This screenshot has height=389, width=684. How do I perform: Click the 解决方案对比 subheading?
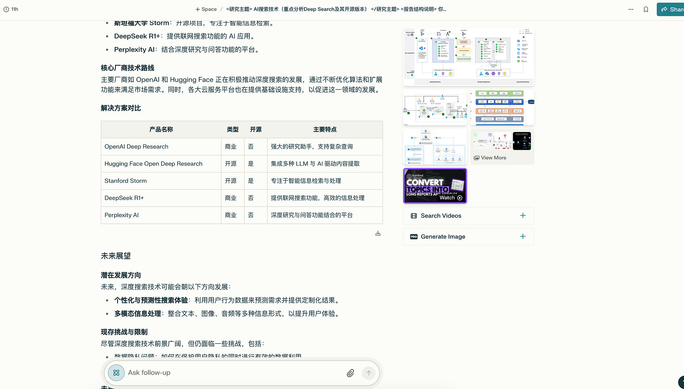click(121, 108)
